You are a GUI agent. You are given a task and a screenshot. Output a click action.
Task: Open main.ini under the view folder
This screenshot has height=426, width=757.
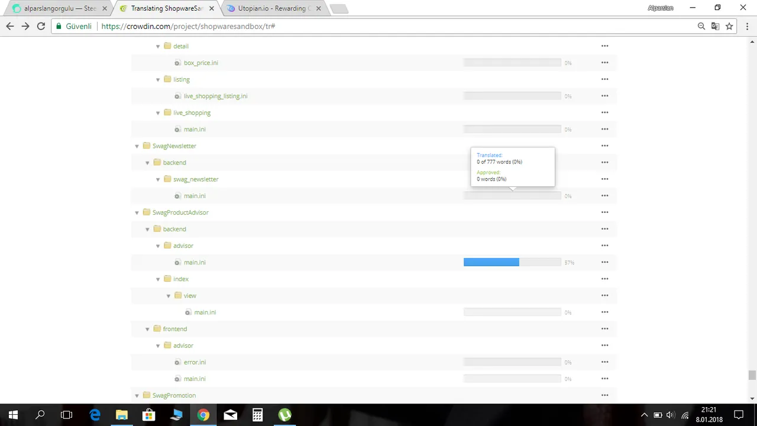(x=205, y=312)
